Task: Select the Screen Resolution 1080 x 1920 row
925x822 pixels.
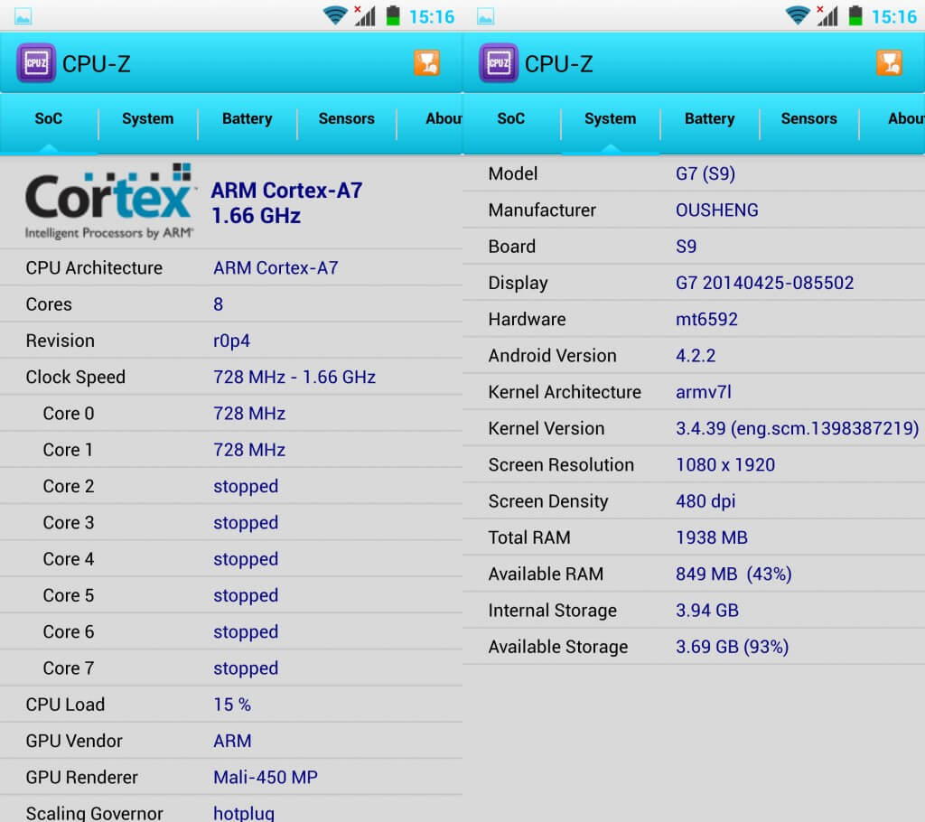Action: click(694, 465)
